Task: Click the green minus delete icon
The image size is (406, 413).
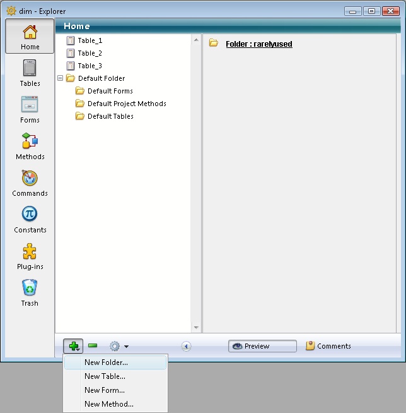Action: 93,346
